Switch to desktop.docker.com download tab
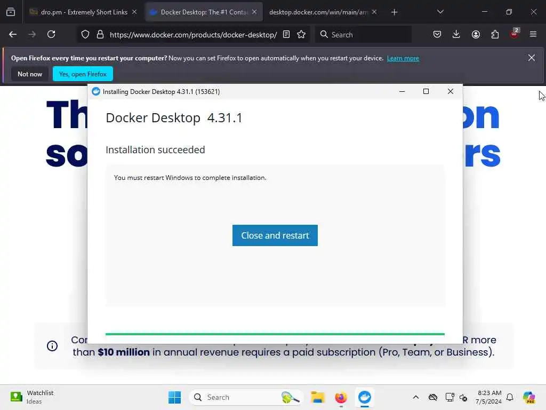 318,12
